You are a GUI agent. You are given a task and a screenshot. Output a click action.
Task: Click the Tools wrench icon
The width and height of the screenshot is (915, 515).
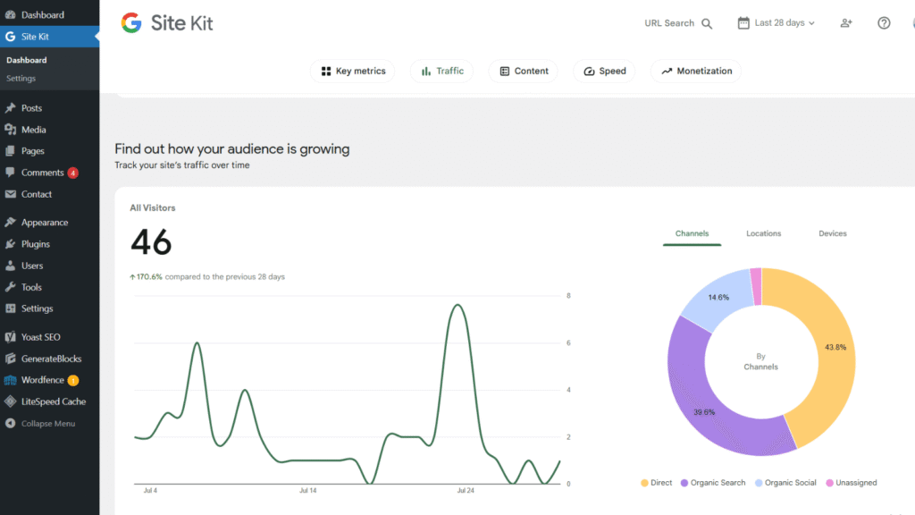click(x=10, y=287)
